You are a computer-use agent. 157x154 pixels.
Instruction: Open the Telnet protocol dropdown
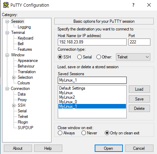pos(133,57)
